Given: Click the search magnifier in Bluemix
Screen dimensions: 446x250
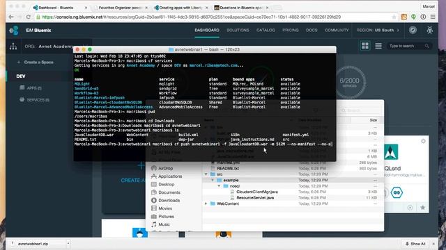Looking at the screenshot, I should click(x=426, y=46).
